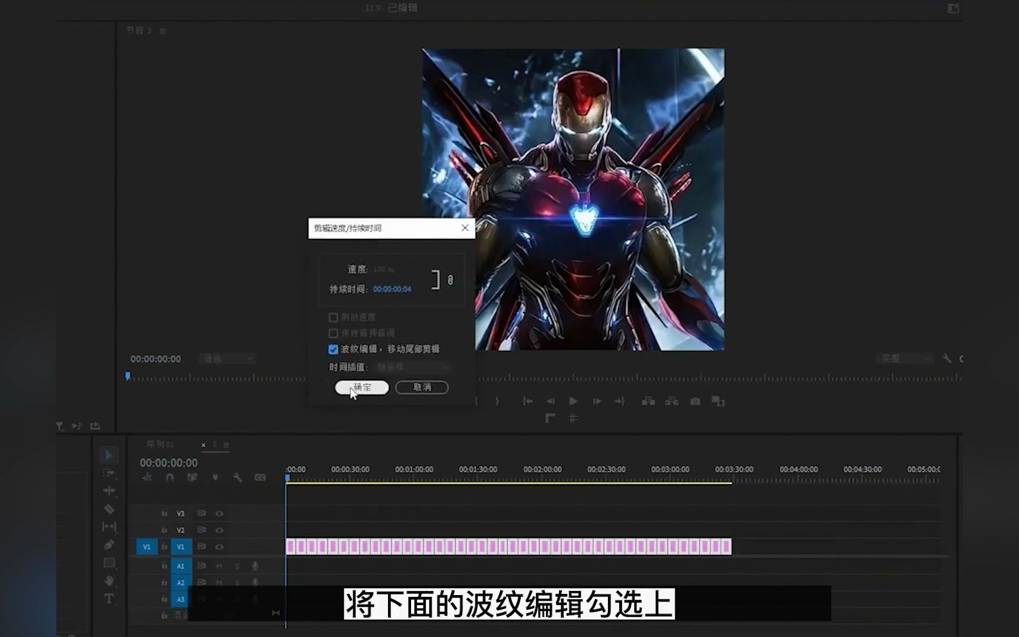Click the safe margins corner icon
The height and width of the screenshot is (637, 1019).
click(550, 418)
